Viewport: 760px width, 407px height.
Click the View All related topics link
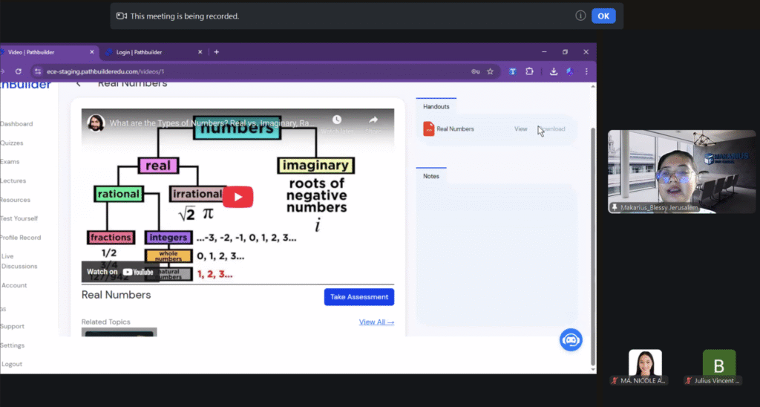click(x=376, y=322)
